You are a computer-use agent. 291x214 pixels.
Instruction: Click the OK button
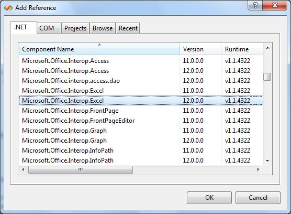[209, 198]
